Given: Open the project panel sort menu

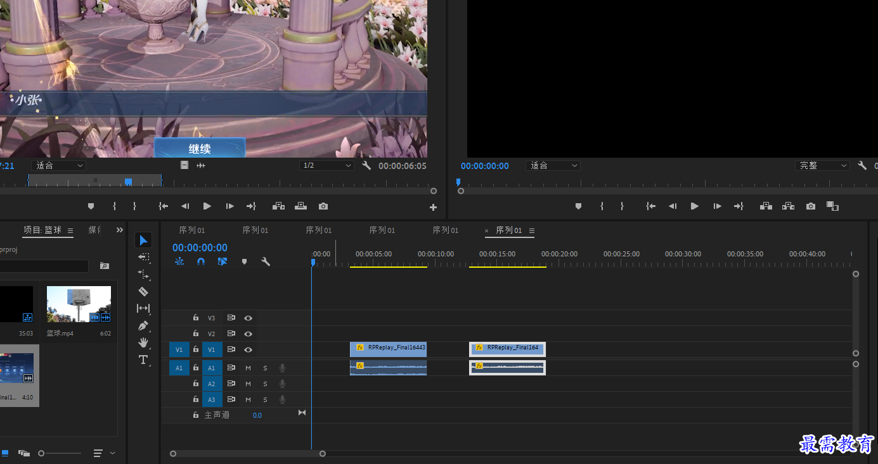Looking at the screenshot, I should click(x=98, y=453).
